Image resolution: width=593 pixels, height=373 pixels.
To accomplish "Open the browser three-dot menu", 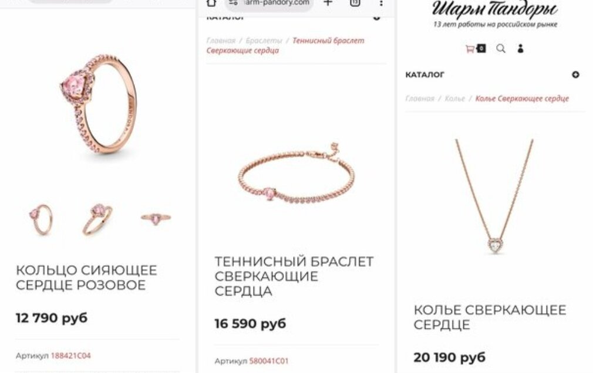I will click(x=381, y=3).
